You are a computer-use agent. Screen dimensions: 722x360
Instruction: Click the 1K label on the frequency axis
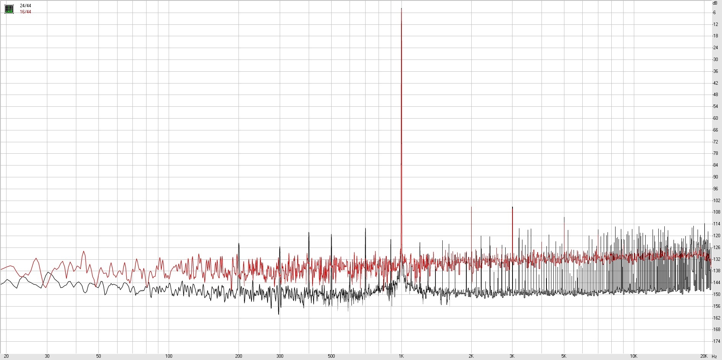[401, 356]
